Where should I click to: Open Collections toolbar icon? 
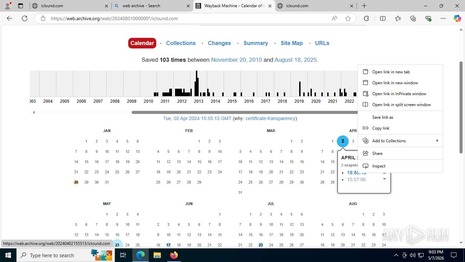413,18
